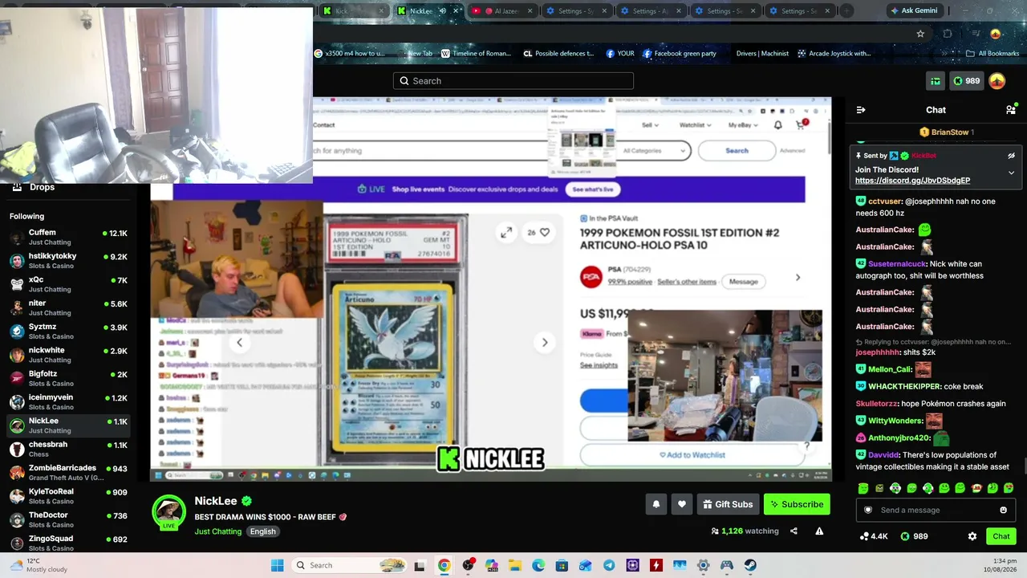
Task: Subscribe to NickLee's channel
Action: pos(797,504)
